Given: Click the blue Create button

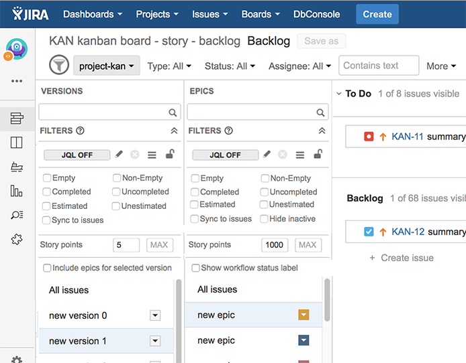Looking at the screenshot, I should click(x=377, y=14).
